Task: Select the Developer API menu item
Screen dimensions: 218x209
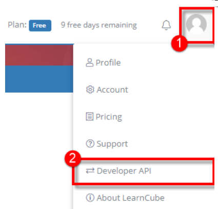Action: coord(144,171)
